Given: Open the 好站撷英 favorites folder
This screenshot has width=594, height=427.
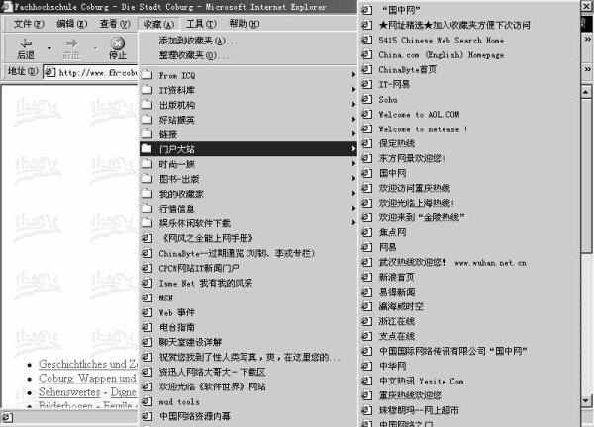Looking at the screenshot, I should tap(248, 120).
